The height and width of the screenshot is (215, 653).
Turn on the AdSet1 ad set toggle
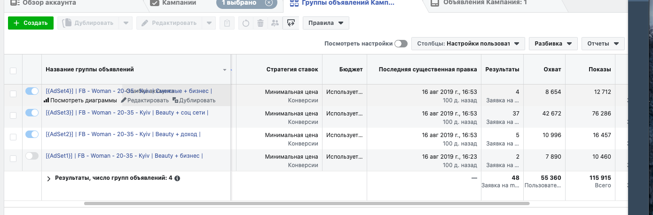point(32,156)
